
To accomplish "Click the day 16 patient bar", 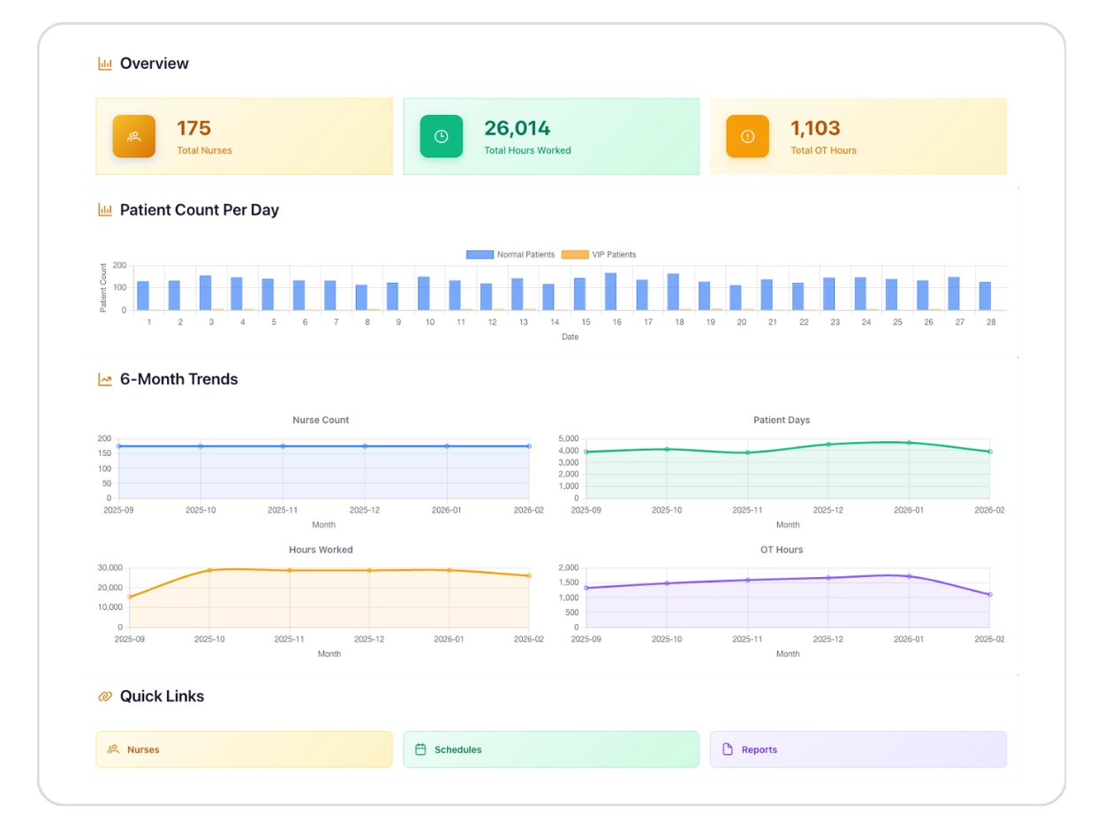I will (610, 292).
